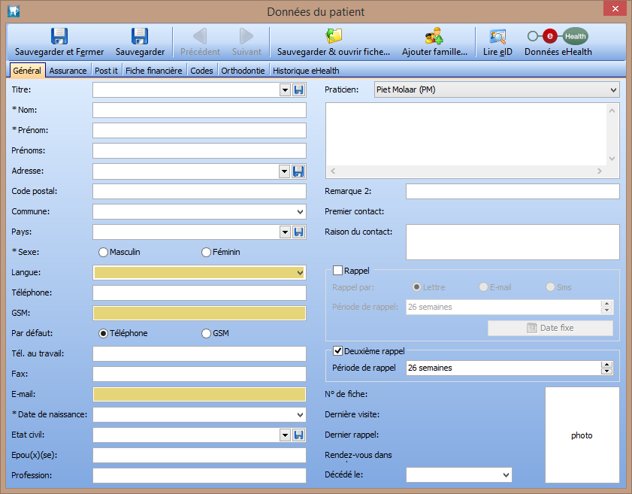Open Sauvegarder & ouvrir fiche icon

point(334,36)
